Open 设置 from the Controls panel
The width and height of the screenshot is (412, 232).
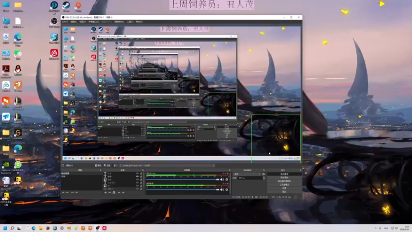point(284,188)
